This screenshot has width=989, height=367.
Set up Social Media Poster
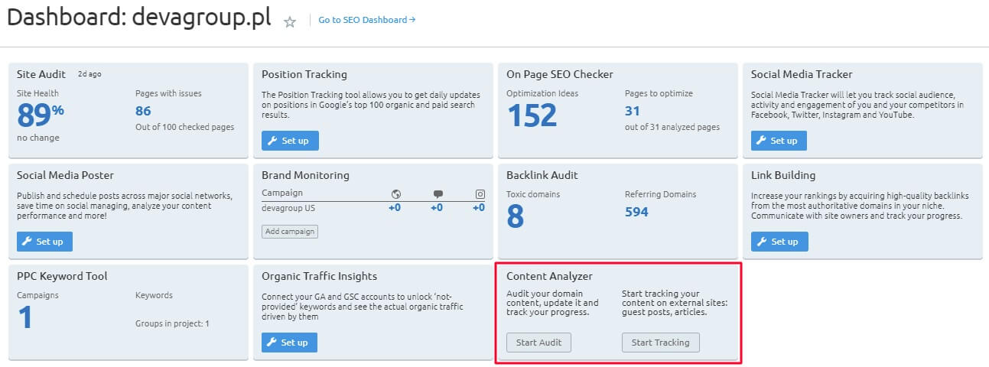point(44,242)
